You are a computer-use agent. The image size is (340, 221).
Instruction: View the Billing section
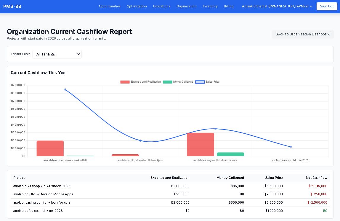tap(229, 6)
